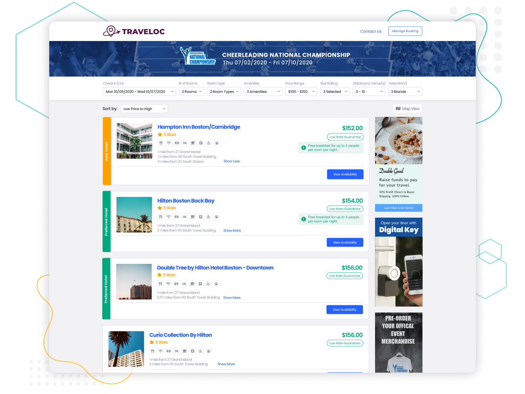
Task: Click View Availability for Hampton Inn Boston/Cambridge
Action: 345,174
